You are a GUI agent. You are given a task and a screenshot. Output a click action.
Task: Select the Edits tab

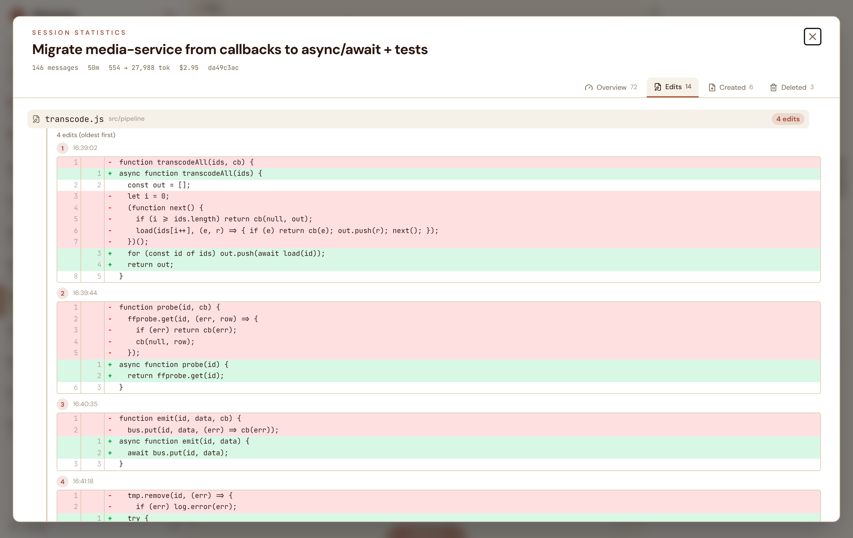[672, 87]
